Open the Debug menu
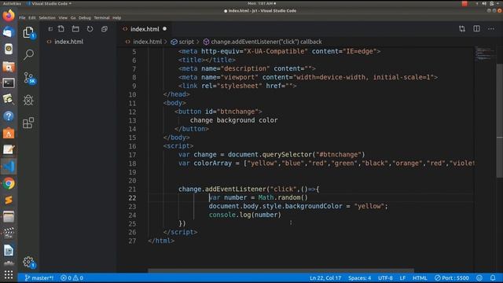 [85, 18]
